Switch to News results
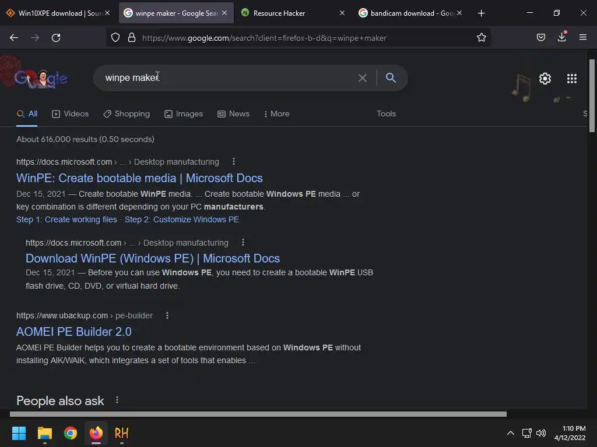Viewport: 597px width, 447px height. point(233,113)
